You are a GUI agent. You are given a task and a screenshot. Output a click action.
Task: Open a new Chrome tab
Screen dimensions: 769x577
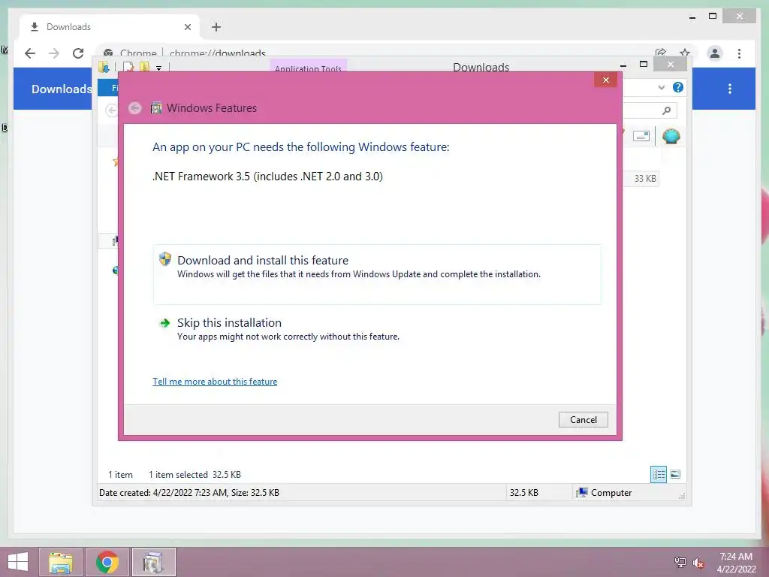pos(216,27)
